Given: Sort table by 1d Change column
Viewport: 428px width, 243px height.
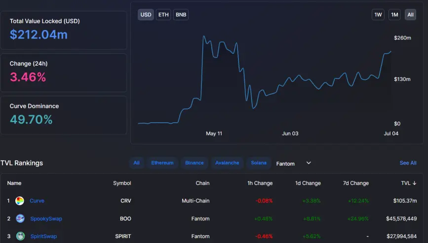Looking at the screenshot, I should (x=308, y=183).
